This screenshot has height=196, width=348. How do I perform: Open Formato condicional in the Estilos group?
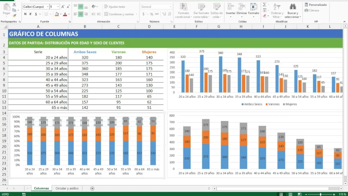coord(183,11)
